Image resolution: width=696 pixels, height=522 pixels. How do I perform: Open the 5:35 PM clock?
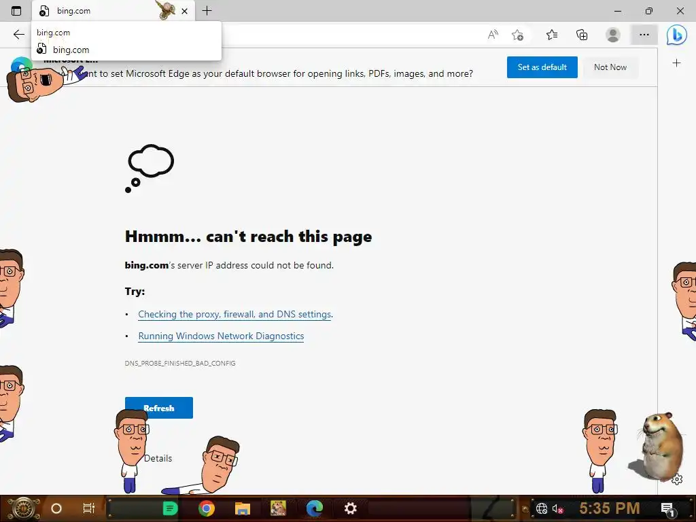click(609, 508)
